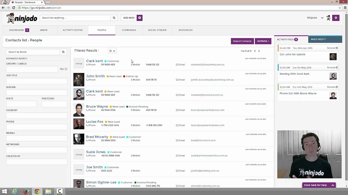Viewport: 348px width, 195px height.
Task: Click John Smith's profile photo
Action: (x=79, y=79)
